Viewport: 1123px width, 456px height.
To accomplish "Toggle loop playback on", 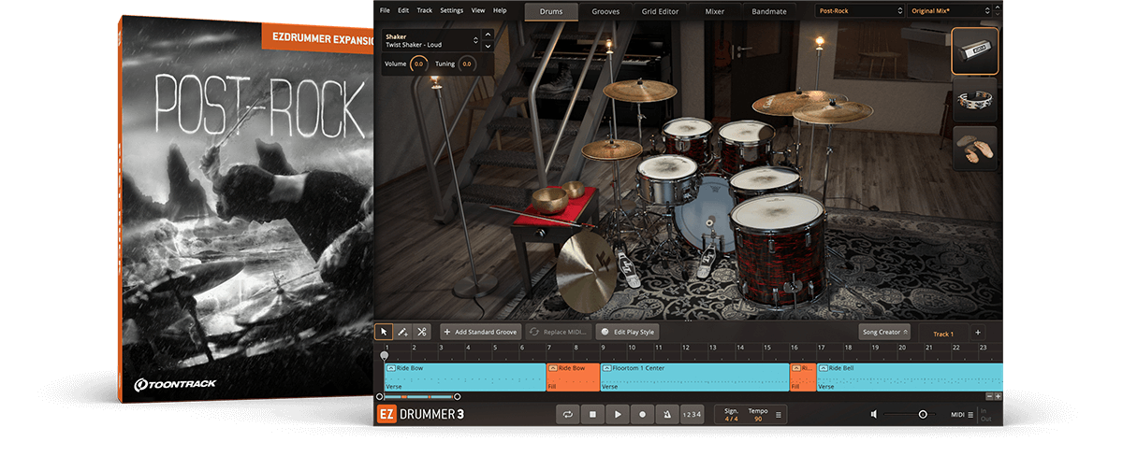I will [x=567, y=414].
